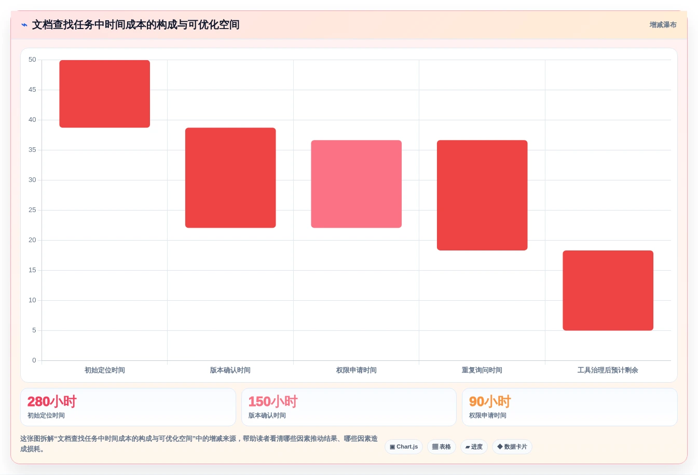Click the 进度 tag chip
The width and height of the screenshot is (698, 475).
[x=474, y=447]
